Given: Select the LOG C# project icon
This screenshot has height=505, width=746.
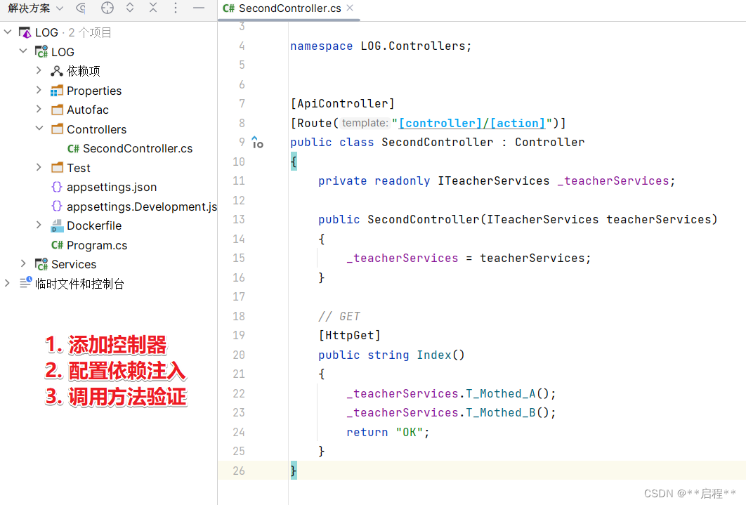Looking at the screenshot, I should [41, 51].
